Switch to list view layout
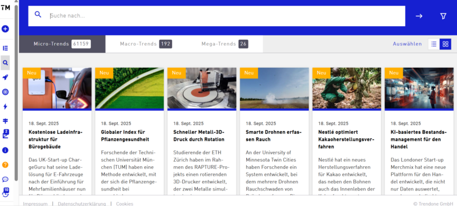Viewport: 457px width, 206px height. 434,44
